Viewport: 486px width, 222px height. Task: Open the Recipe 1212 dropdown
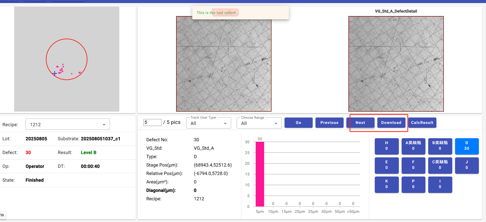click(x=68, y=124)
